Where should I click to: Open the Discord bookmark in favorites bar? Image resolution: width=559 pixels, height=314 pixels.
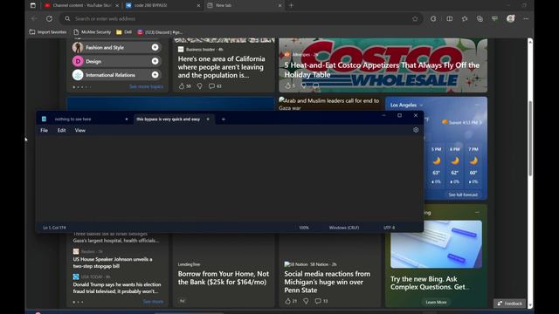pyautogui.click(x=160, y=32)
